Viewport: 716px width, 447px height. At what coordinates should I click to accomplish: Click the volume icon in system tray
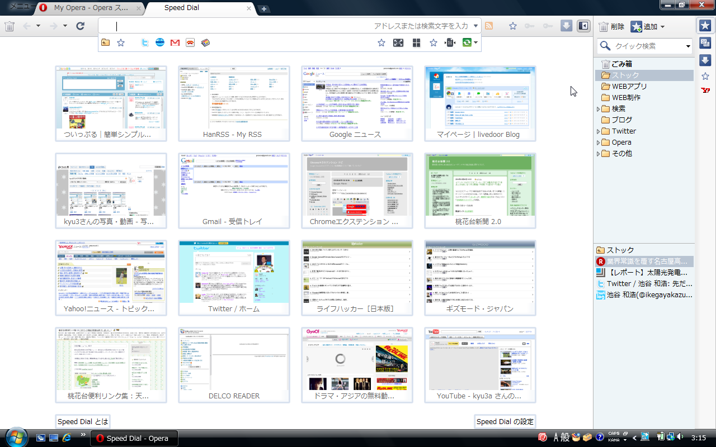680,437
